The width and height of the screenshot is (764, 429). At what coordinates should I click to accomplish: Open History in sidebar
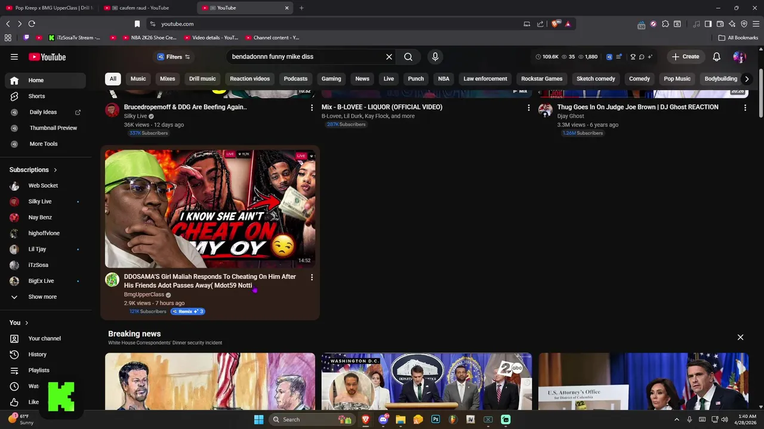pyautogui.click(x=45, y=355)
